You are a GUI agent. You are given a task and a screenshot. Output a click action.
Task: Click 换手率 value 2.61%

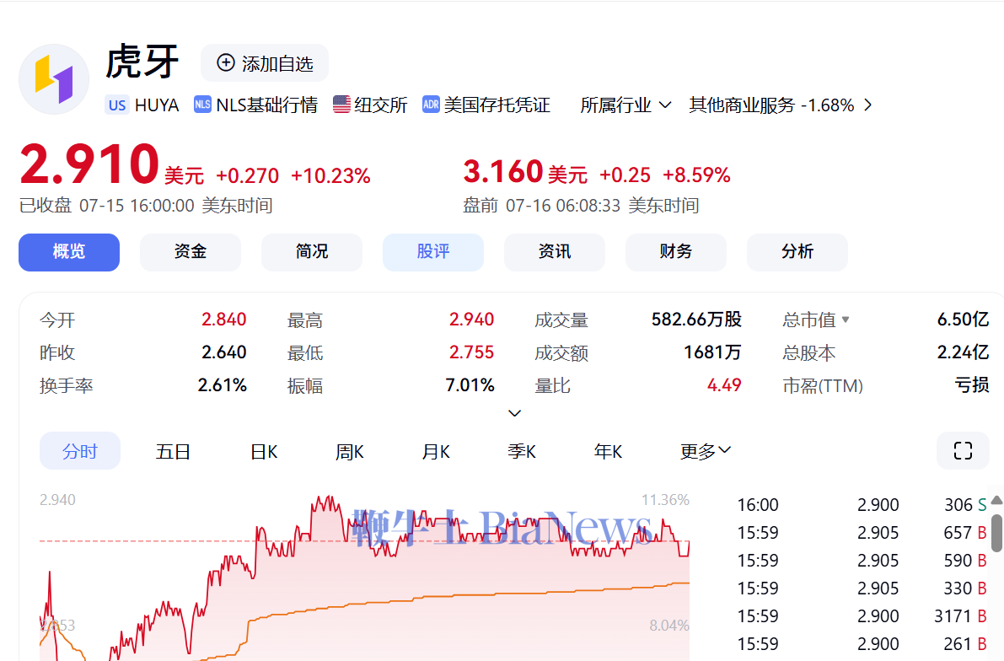pyautogui.click(x=223, y=385)
